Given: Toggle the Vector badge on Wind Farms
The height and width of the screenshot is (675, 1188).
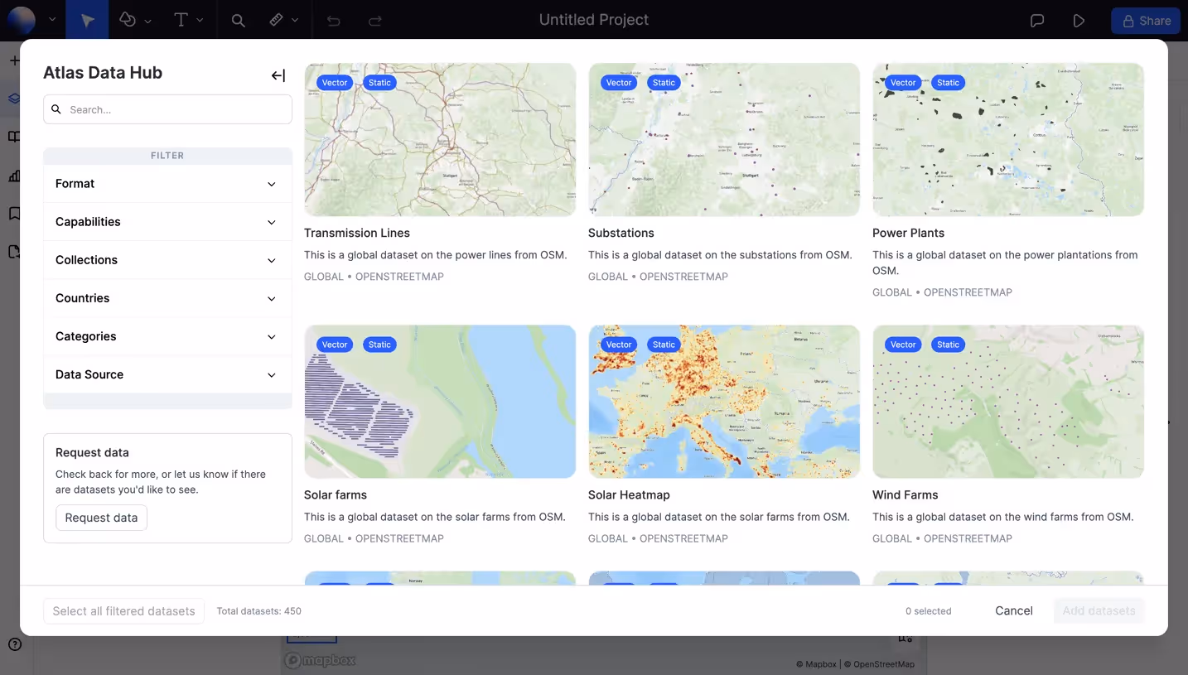Looking at the screenshot, I should coord(902,344).
